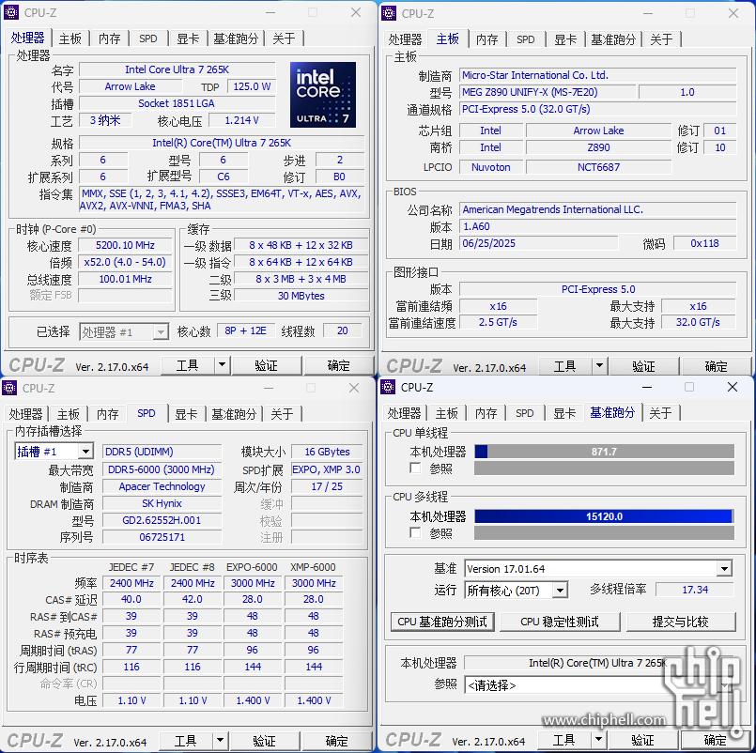
Task: Expand the 基准 Version 17.01.64 dropdown
Action: tap(723, 569)
